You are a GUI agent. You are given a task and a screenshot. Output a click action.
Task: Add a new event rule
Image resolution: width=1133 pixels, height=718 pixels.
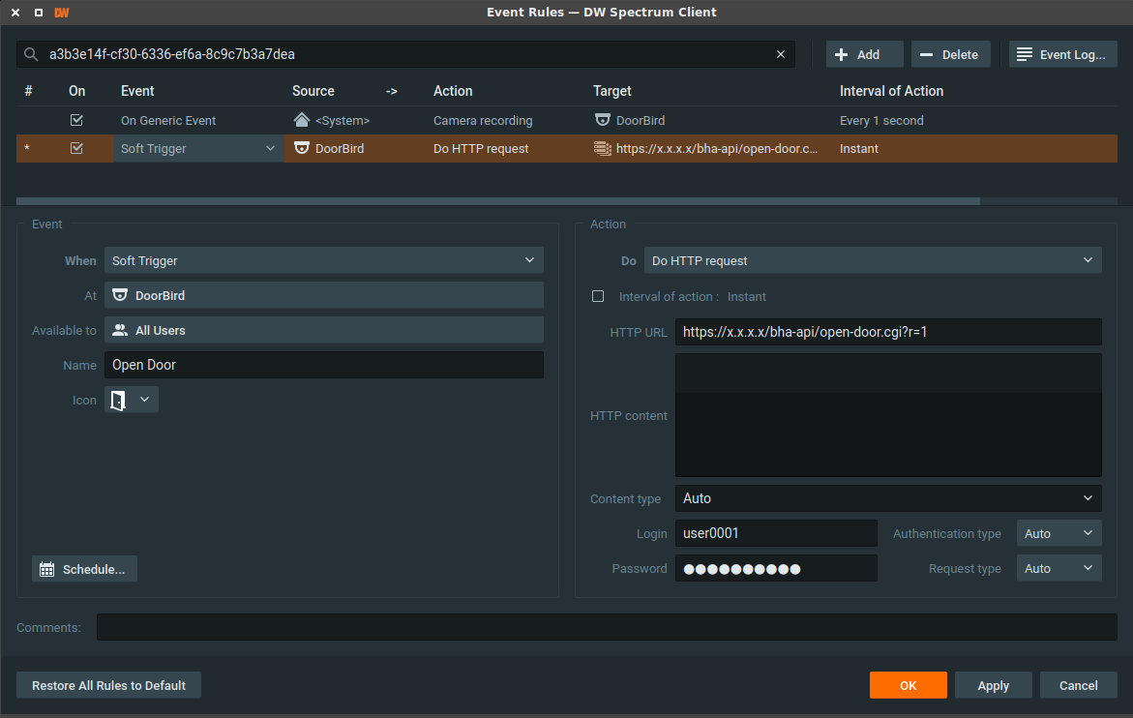click(864, 54)
